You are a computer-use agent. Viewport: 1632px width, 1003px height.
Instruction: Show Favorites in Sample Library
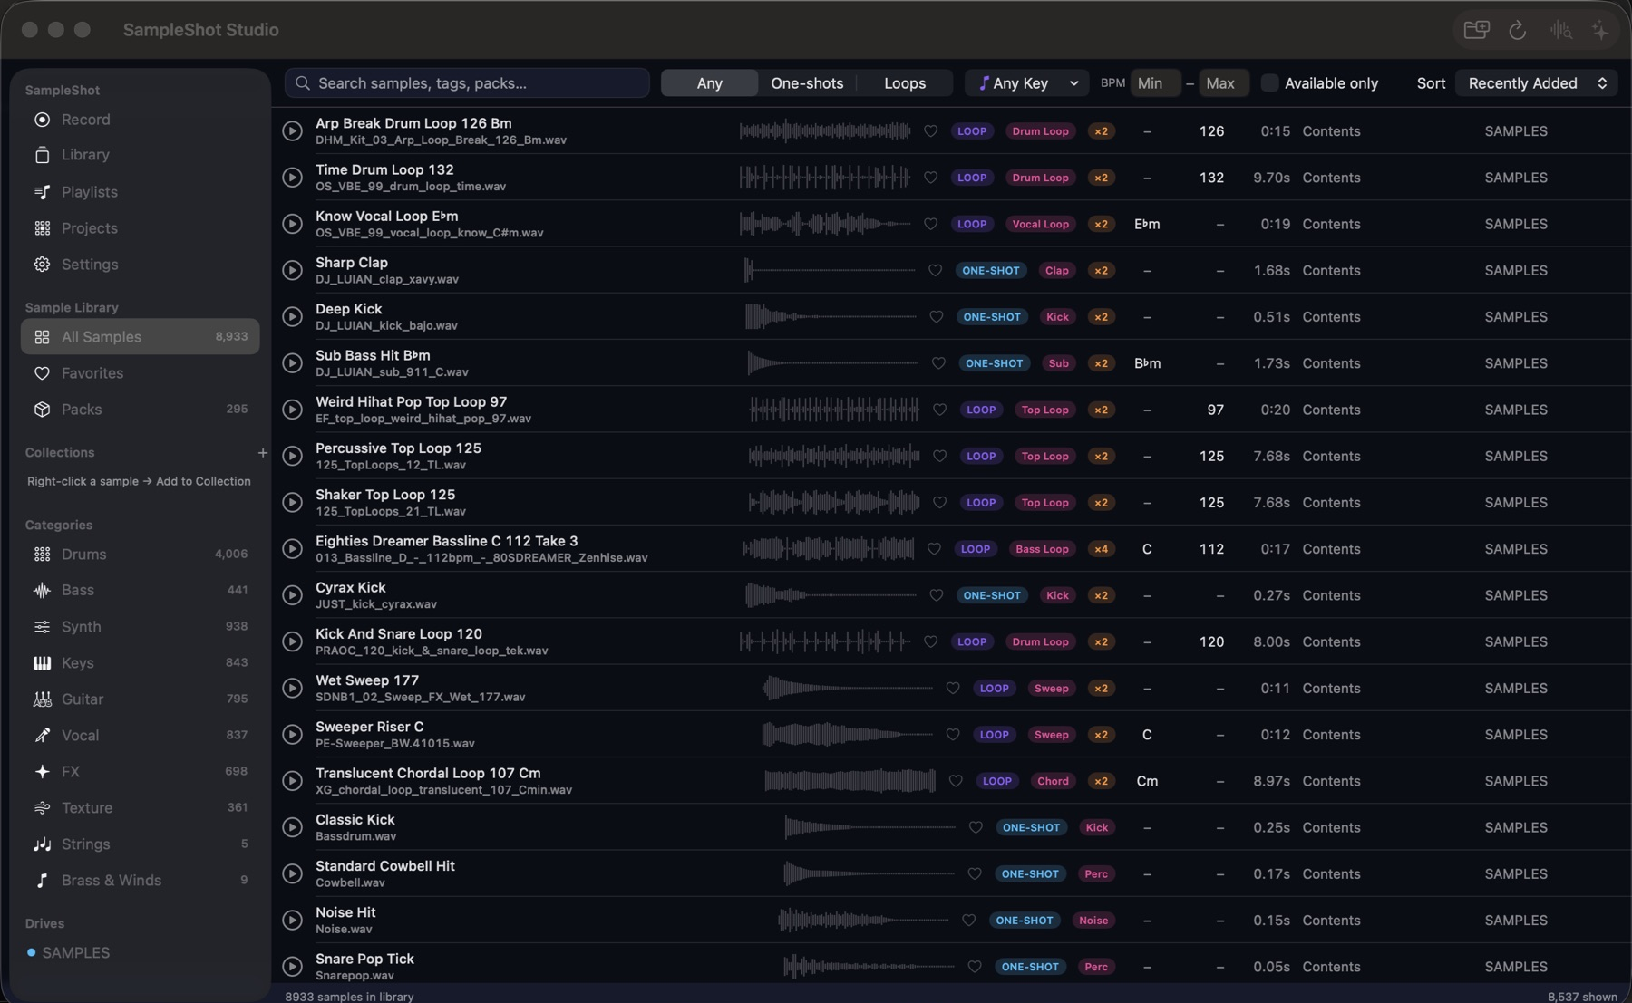pyautogui.click(x=92, y=373)
